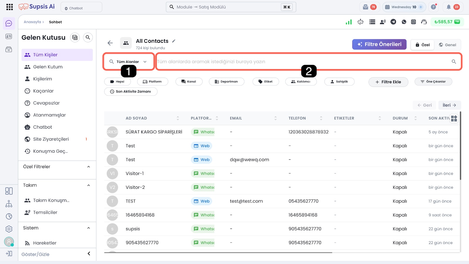Click the Inbox search magnifier icon

(x=88, y=38)
